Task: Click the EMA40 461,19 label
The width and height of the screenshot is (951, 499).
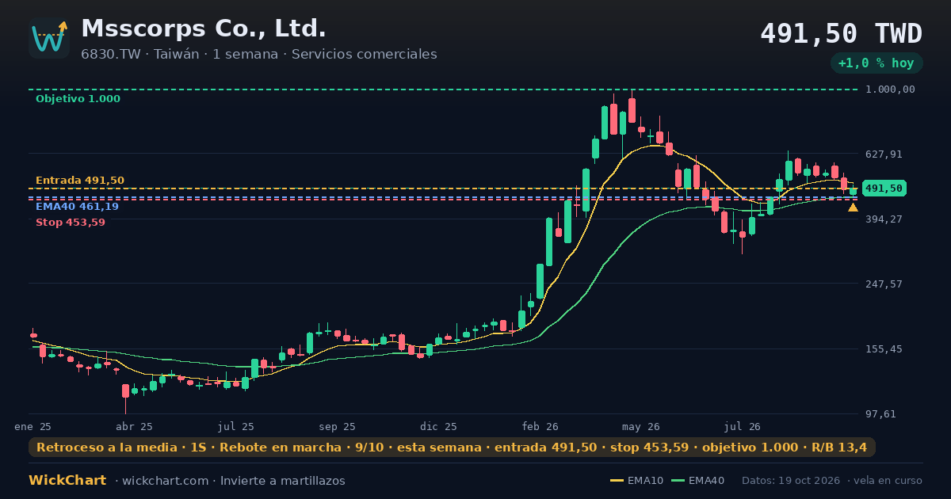Action: [77, 207]
